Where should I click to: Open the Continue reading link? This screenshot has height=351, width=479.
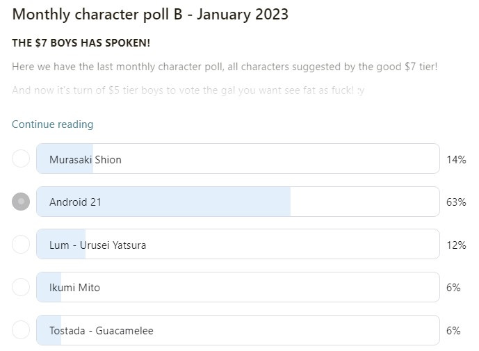click(53, 124)
